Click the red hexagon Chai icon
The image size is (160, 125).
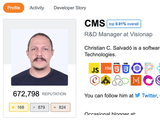coord(95,80)
